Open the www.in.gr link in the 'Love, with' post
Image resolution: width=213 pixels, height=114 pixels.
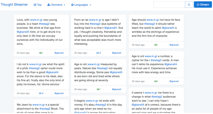click(x=36, y=20)
